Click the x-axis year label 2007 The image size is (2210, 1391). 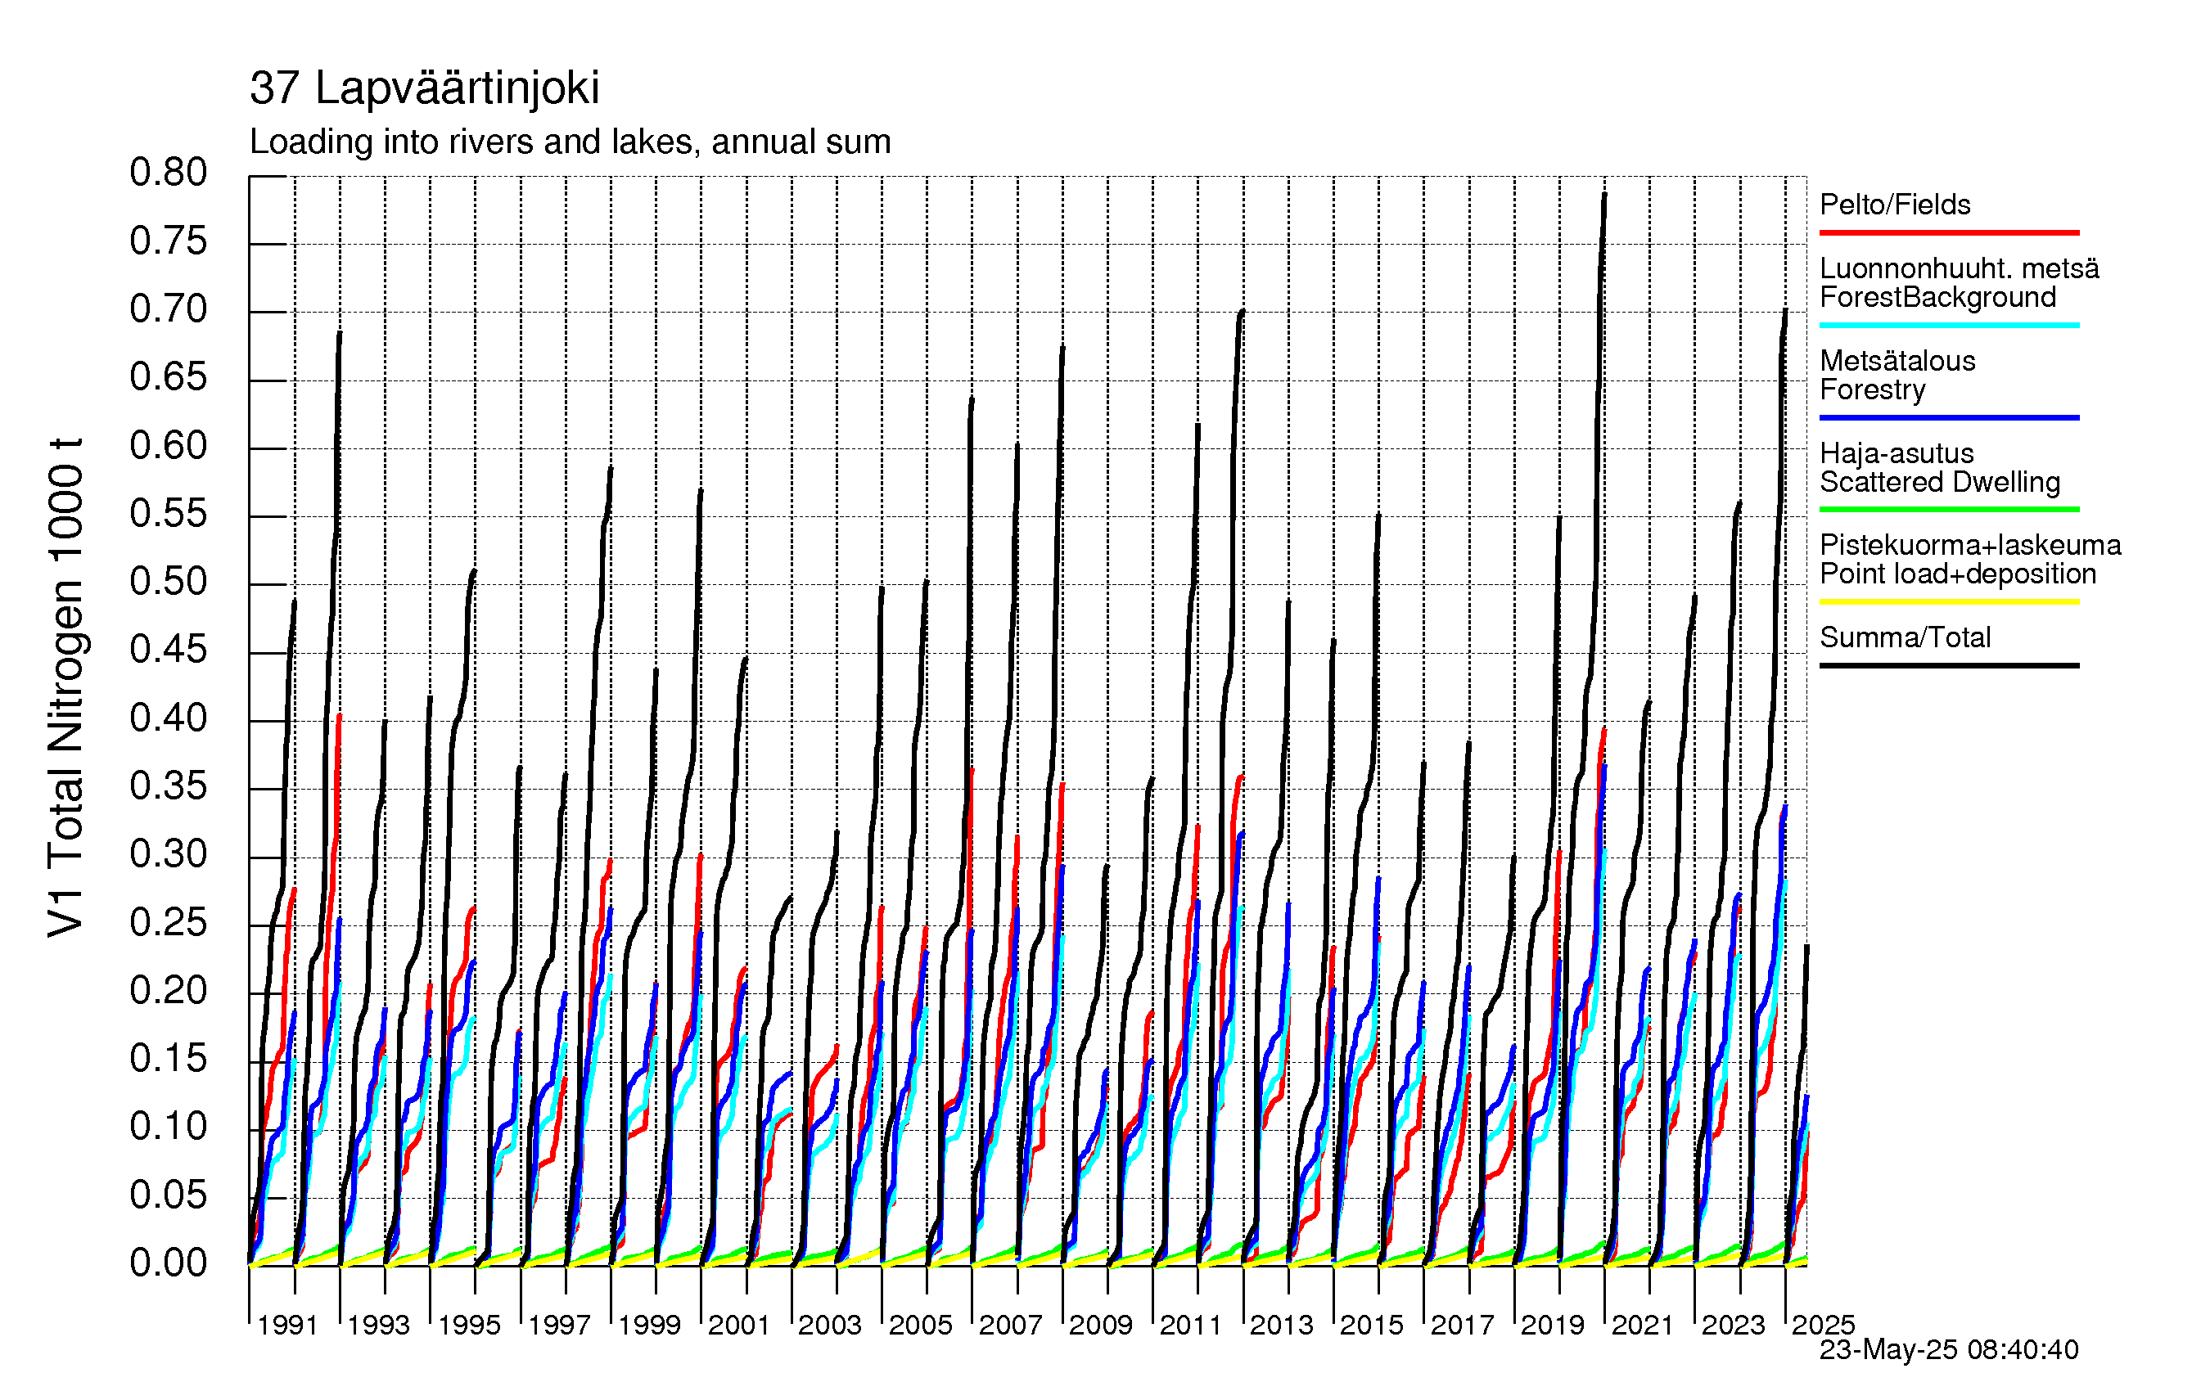click(x=1011, y=1325)
